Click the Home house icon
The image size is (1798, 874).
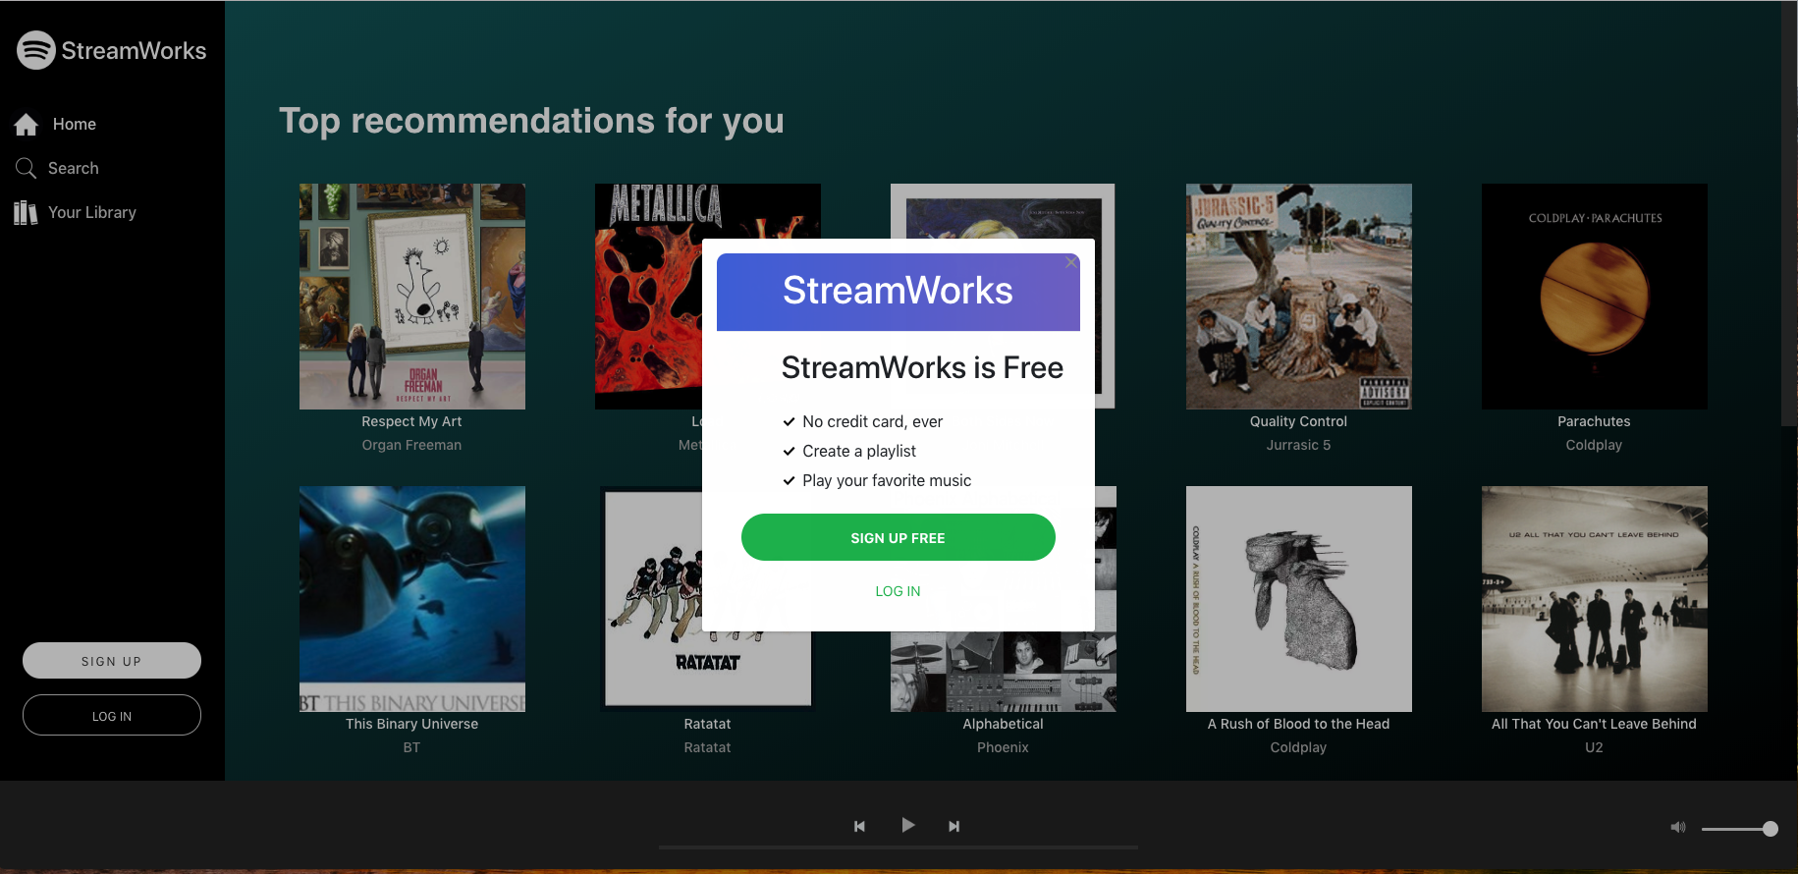point(27,125)
